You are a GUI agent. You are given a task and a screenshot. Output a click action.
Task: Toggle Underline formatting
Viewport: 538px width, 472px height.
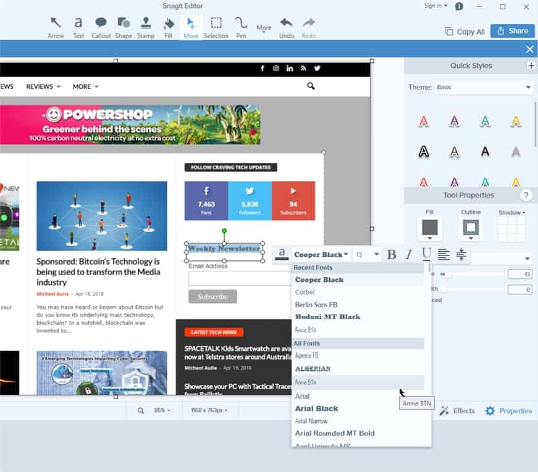pos(426,254)
